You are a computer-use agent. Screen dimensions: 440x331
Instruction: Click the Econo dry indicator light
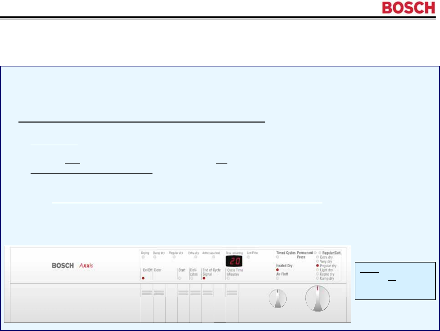coord(317,274)
